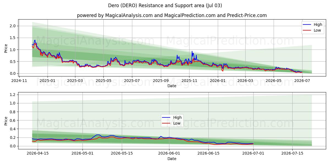Click the top chart y-axis value '1.5'
The height and width of the screenshot is (165, 330).
click(x=13, y=38)
